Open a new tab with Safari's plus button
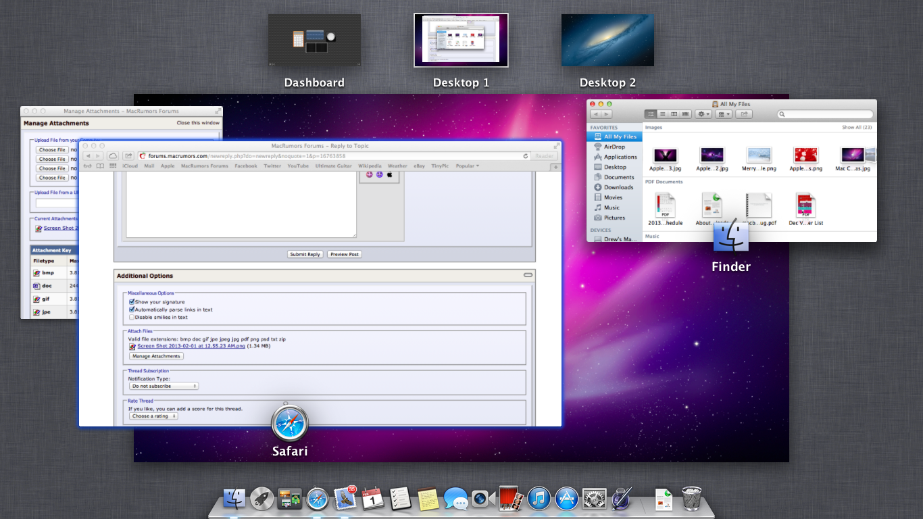This screenshot has width=923, height=519. coord(556,166)
